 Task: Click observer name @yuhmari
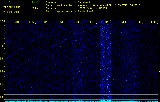[x=84, y=2]
